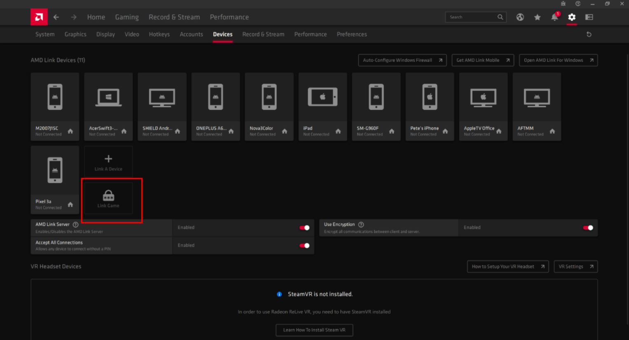
Task: Open settings gear icon
Action: tap(572, 17)
